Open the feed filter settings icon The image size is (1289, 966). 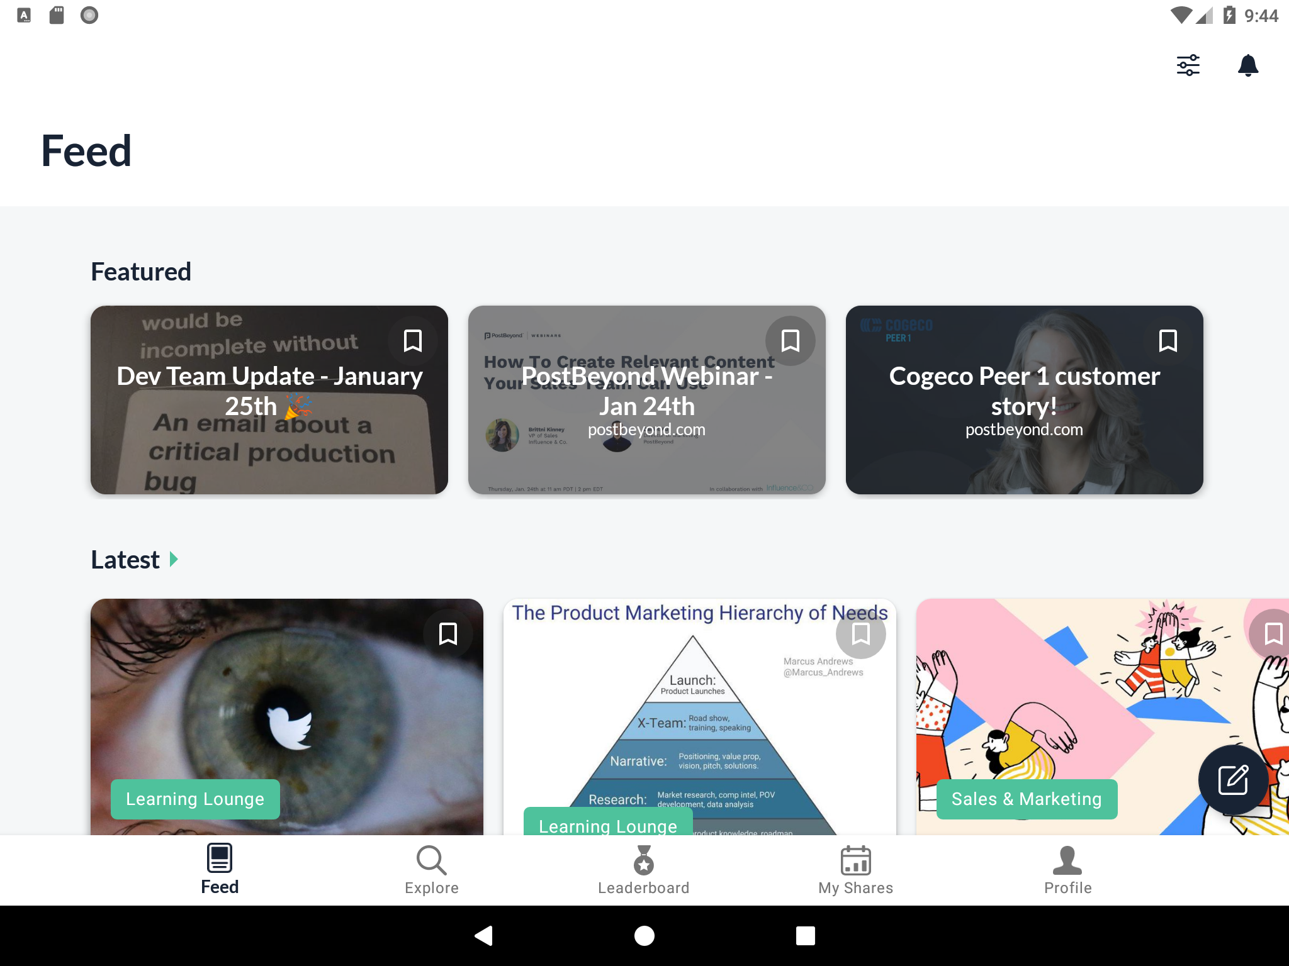(x=1188, y=65)
